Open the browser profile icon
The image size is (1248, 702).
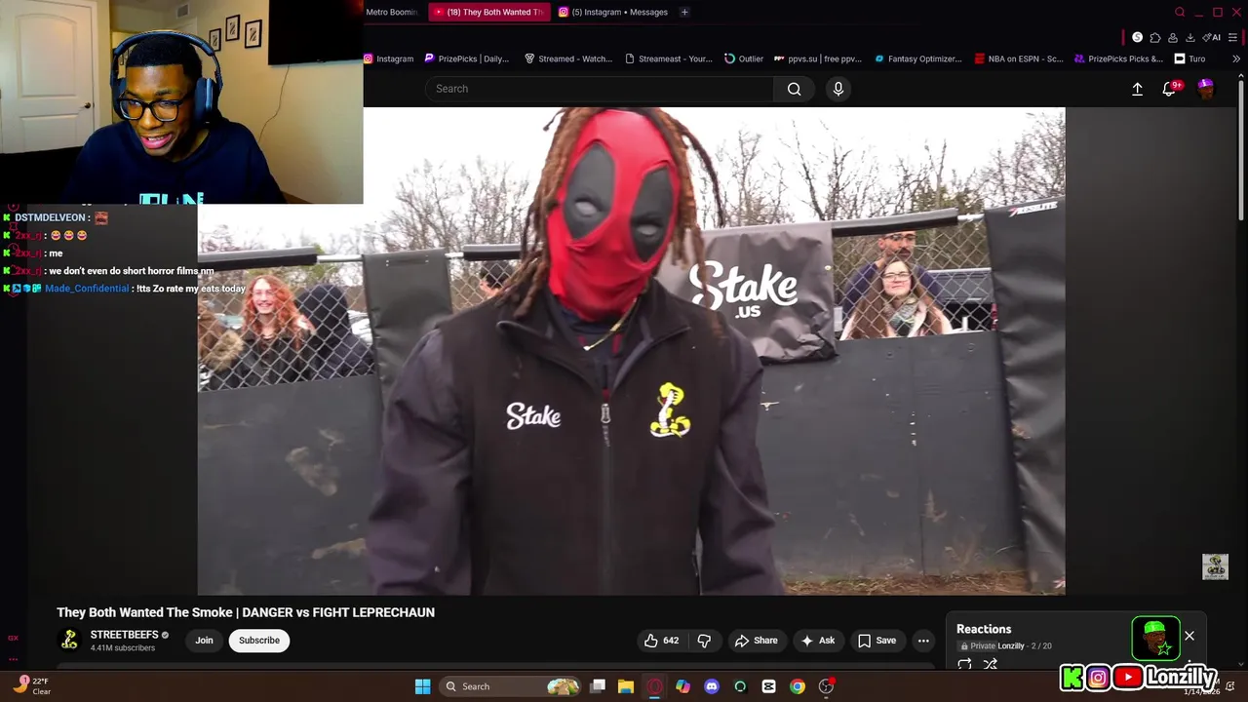1173,37
